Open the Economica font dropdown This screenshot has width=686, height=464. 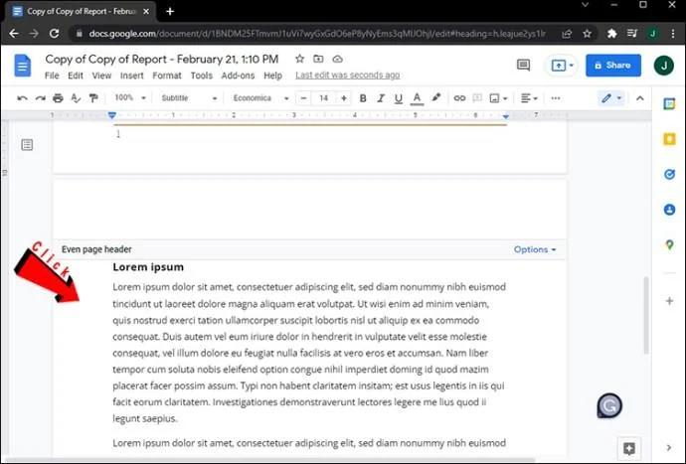(x=260, y=98)
